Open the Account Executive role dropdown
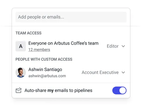The height and width of the screenshot is (107, 142). click(x=103, y=72)
